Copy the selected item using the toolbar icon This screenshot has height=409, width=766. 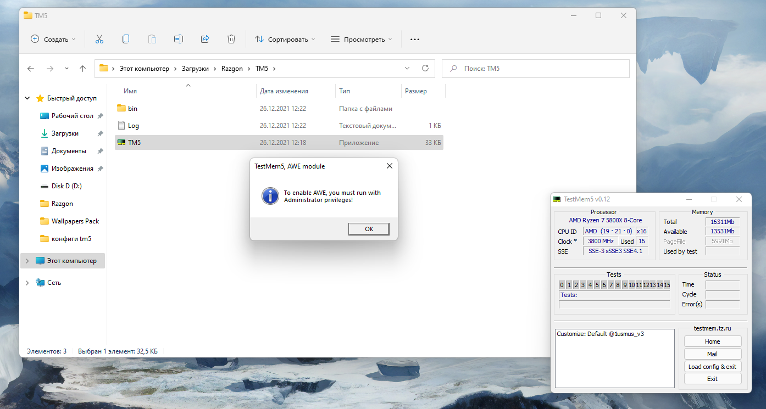(x=126, y=39)
